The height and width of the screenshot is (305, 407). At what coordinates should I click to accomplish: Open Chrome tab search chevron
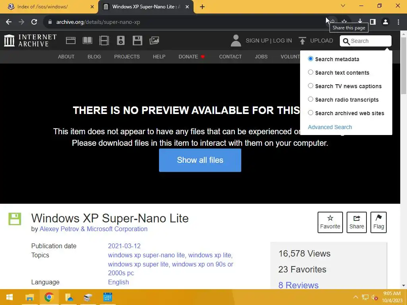(x=343, y=6)
